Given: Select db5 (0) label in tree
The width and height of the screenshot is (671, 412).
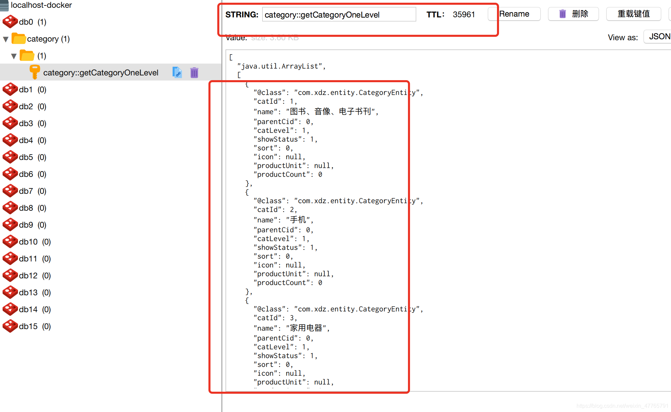Looking at the screenshot, I should pos(33,157).
